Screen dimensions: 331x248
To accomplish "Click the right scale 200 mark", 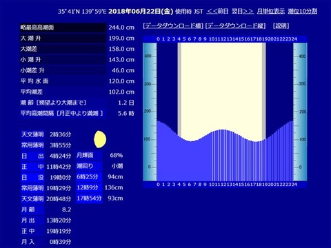I will [302, 112].
